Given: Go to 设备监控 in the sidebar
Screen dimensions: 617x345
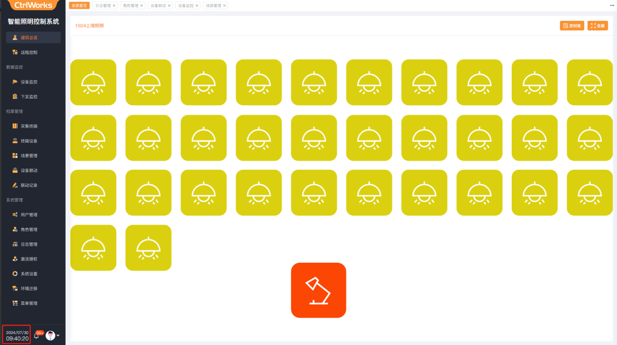Looking at the screenshot, I should pos(29,82).
